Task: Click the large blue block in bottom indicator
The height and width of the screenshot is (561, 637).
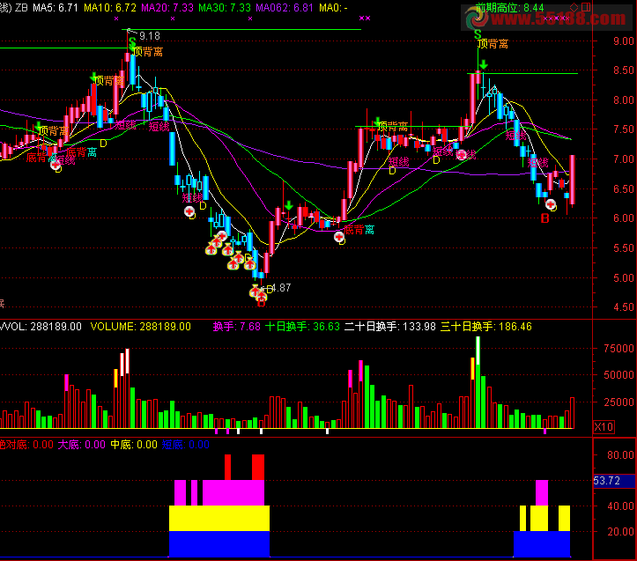Action: [219, 543]
